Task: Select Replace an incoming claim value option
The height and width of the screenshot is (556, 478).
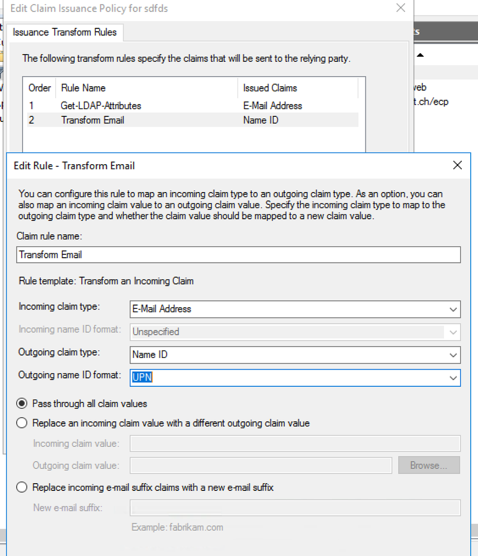Action: pyautogui.click(x=22, y=424)
